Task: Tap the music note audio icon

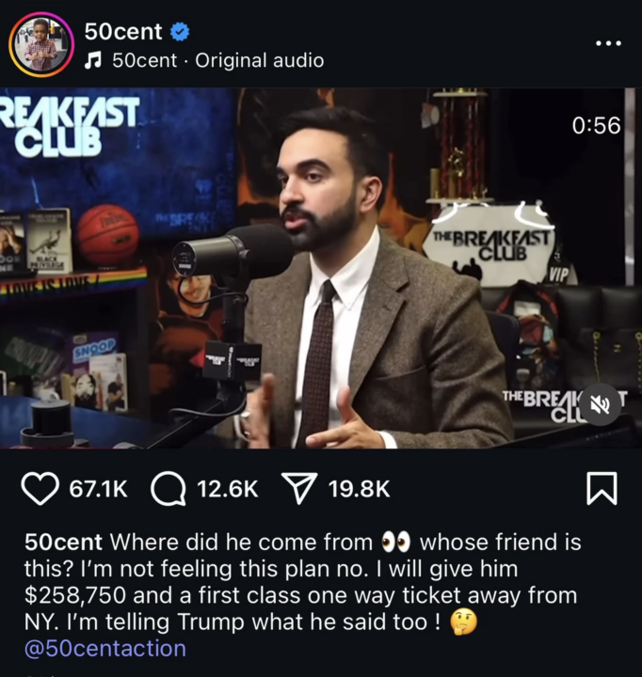Action: (93, 60)
